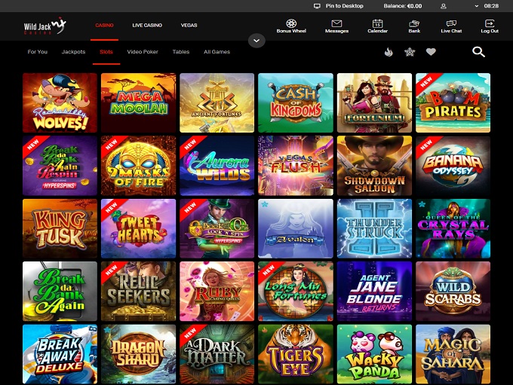Open the Tweet Hearts game
The width and height of the screenshot is (513, 385).
[138, 228]
